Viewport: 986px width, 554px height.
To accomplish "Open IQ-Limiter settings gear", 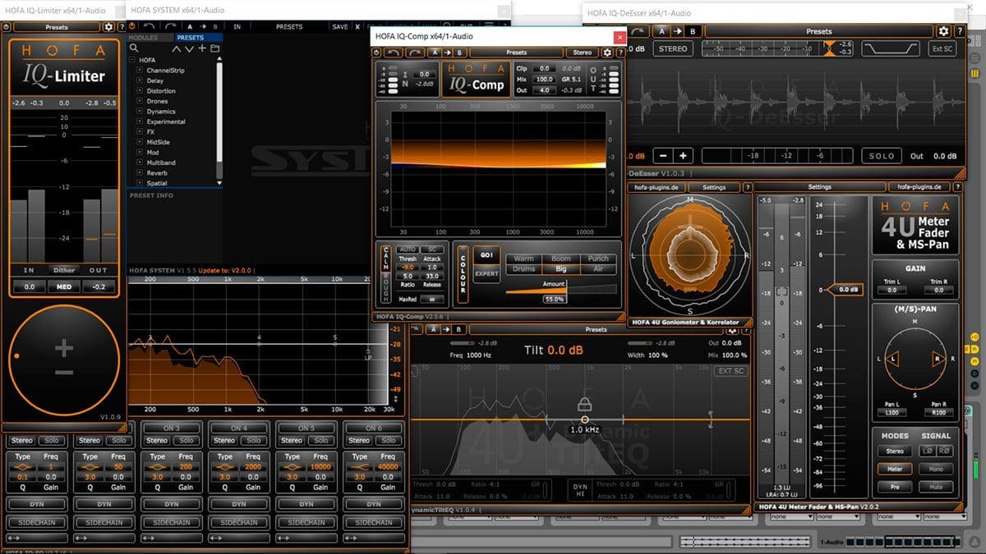I will pyautogui.click(x=108, y=27).
